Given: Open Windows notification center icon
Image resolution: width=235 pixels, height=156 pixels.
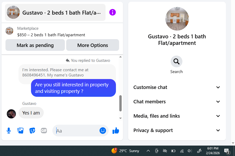Looking at the screenshot, I should [227, 151].
